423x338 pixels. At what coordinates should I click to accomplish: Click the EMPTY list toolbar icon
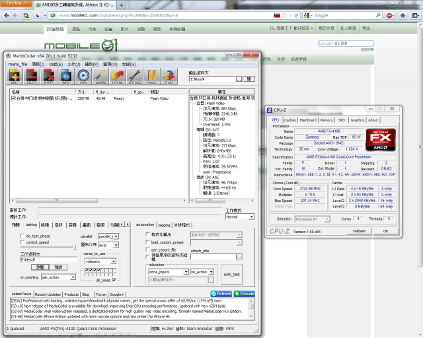[x=49, y=77]
